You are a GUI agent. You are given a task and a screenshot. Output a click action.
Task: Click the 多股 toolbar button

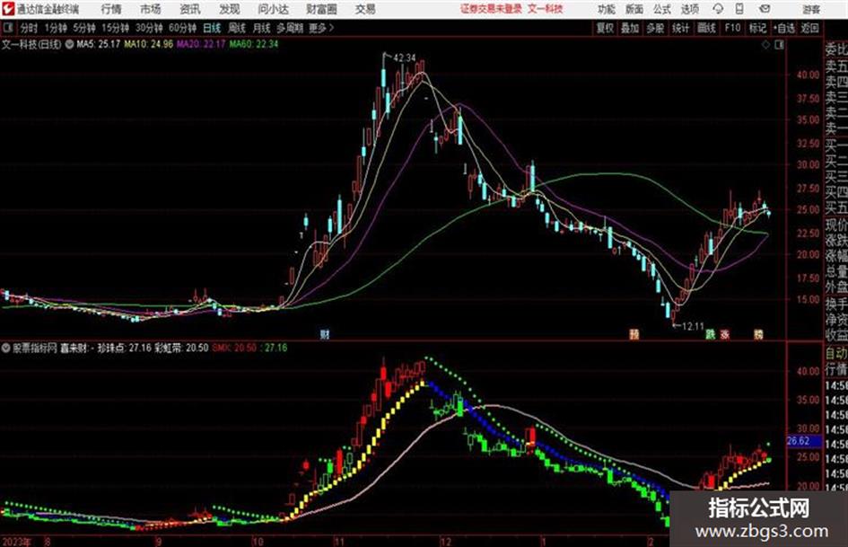point(655,28)
